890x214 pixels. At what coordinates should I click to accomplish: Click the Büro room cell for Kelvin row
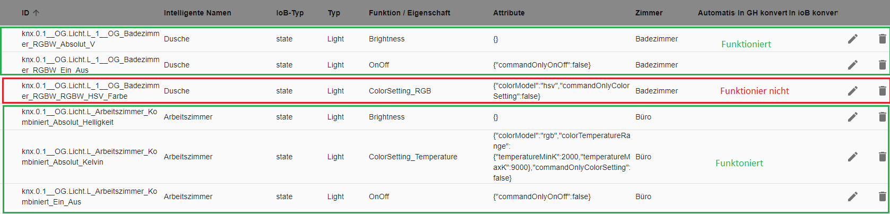[x=643, y=157]
